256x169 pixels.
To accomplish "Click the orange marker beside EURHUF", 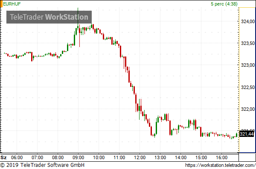I will pyautogui.click(x=1, y=4).
